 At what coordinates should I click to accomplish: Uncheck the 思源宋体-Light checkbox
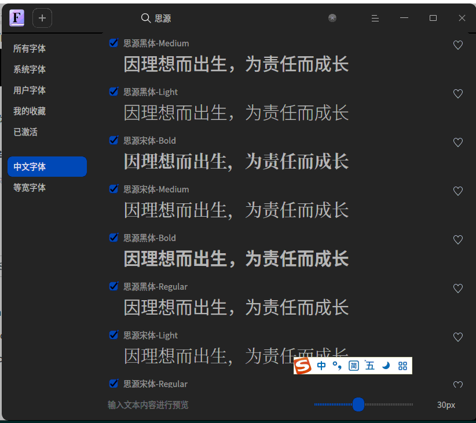[113, 335]
